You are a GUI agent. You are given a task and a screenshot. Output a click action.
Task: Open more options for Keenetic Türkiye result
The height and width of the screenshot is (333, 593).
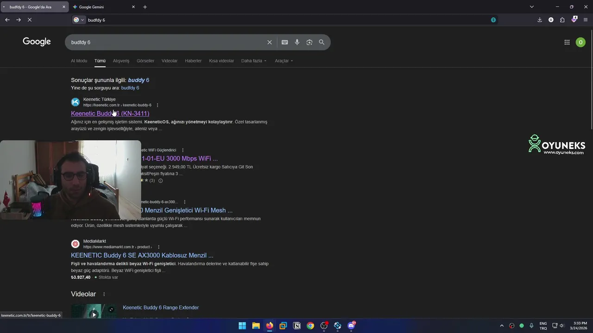(x=158, y=105)
